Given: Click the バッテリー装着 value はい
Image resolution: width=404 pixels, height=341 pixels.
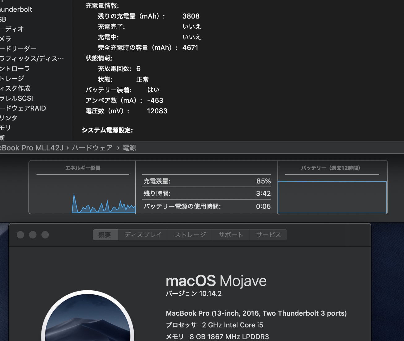Looking at the screenshot, I should tap(153, 90).
